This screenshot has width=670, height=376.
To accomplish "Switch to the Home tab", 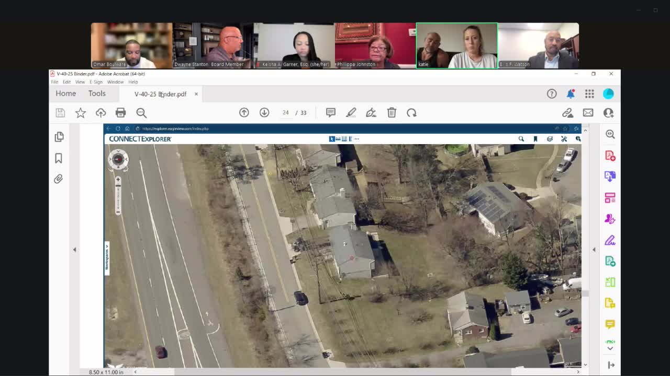I will (66, 93).
